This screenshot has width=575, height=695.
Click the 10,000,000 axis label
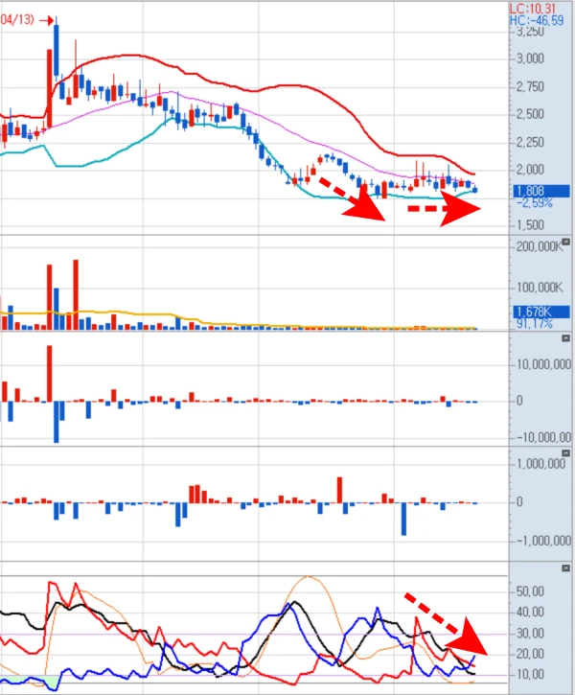pos(543,364)
